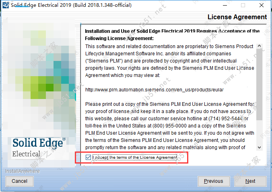Viewport: 272px width, 192px height.
Task: Click the line mentioning toll-free (800) 955-0000
Action: (x=165, y=126)
